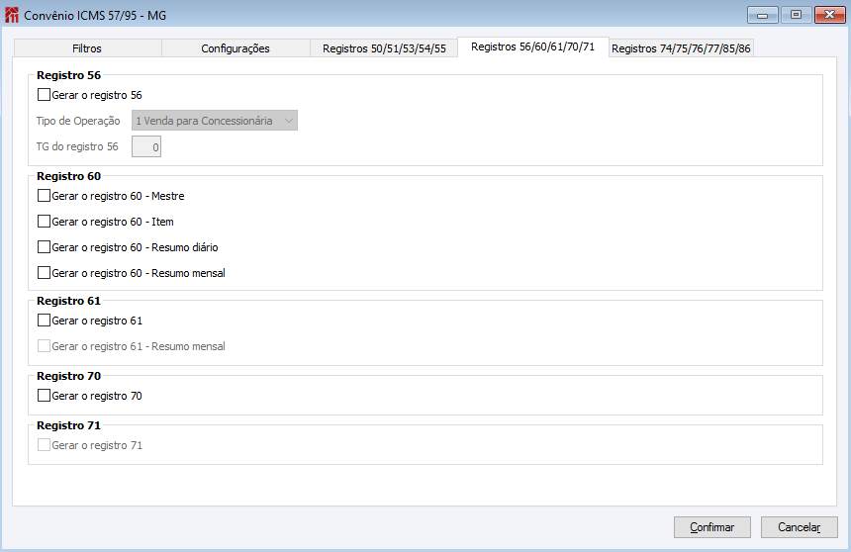851x552 pixels.
Task: Click the Registro 60 group heading
Action: pyautogui.click(x=69, y=176)
